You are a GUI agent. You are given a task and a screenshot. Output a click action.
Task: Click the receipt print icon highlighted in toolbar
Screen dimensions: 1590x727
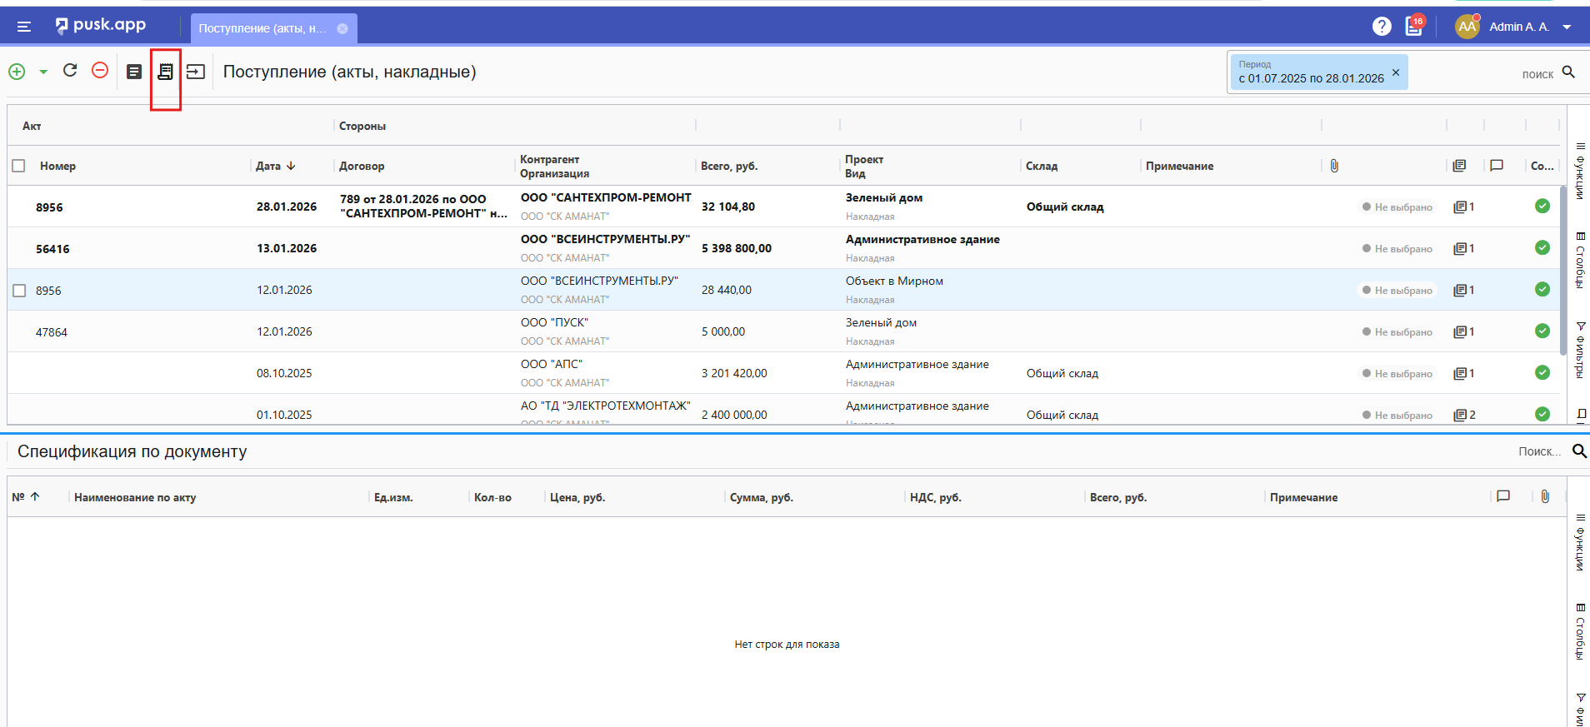[x=165, y=72]
